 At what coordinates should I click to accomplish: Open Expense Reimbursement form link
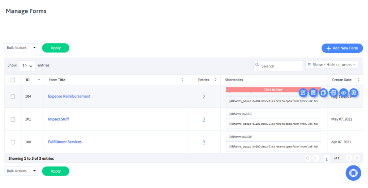[69, 96]
